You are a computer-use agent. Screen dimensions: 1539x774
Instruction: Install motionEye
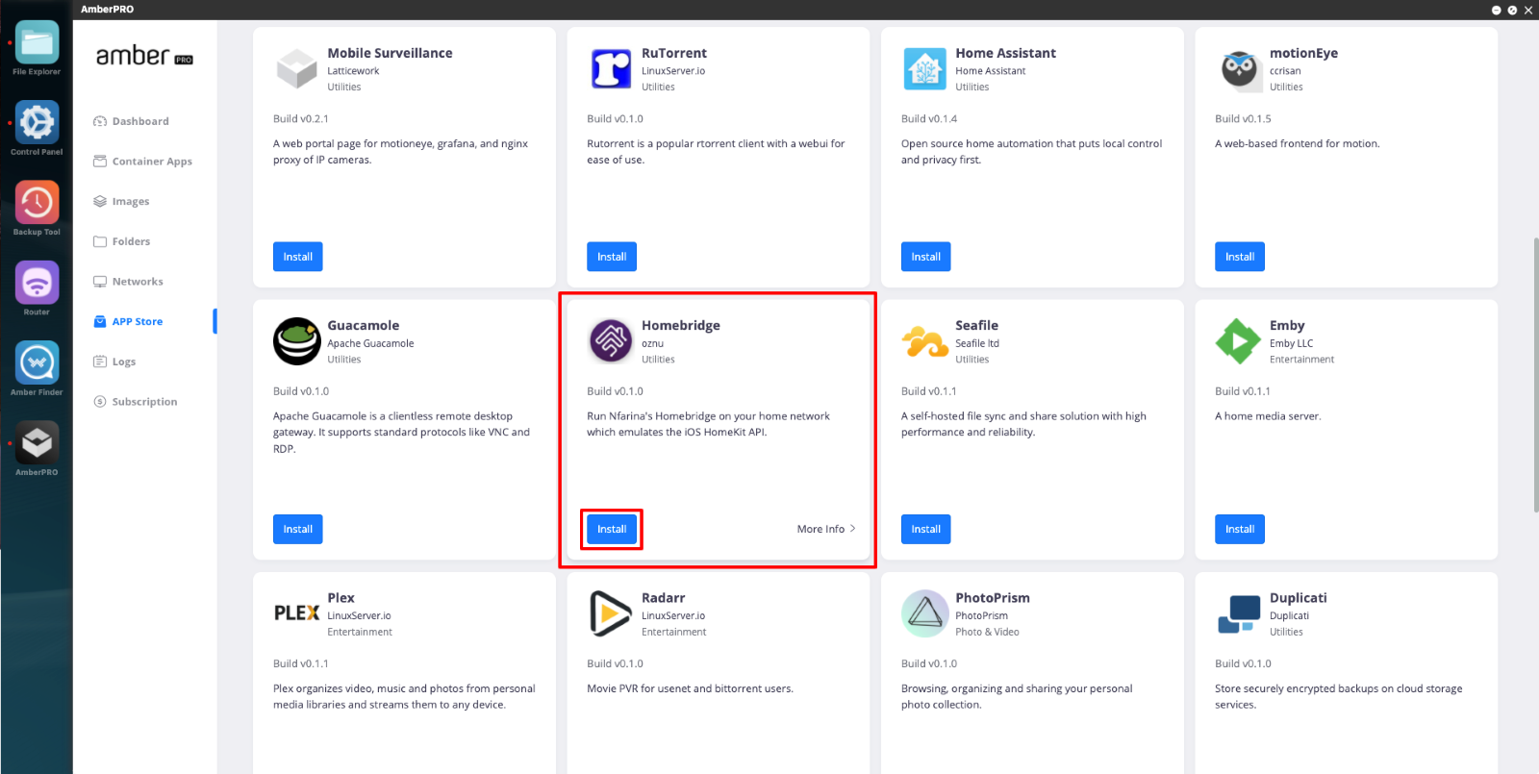click(1240, 257)
